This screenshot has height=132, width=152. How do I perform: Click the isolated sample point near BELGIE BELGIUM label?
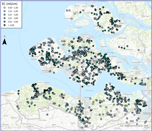click(47, 115)
